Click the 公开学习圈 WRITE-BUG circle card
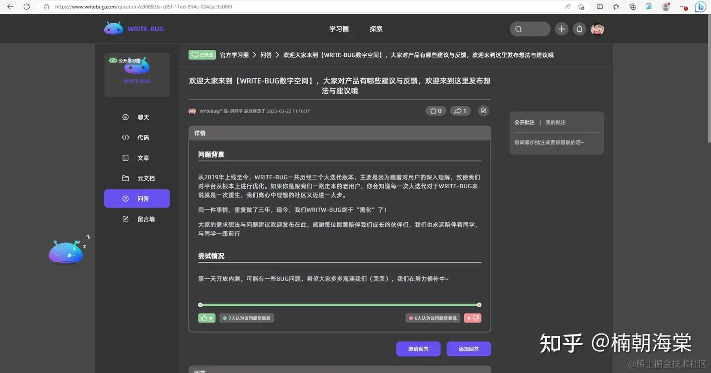This screenshot has width=711, height=373. 137,75
